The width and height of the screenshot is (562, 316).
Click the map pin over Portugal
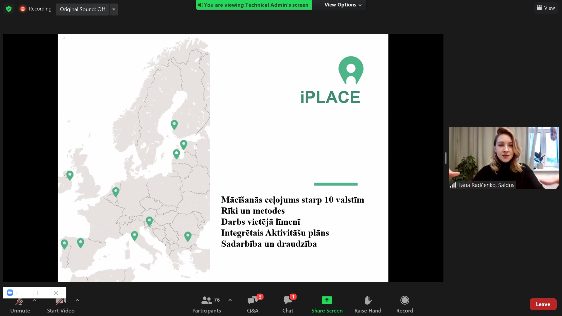(x=64, y=244)
